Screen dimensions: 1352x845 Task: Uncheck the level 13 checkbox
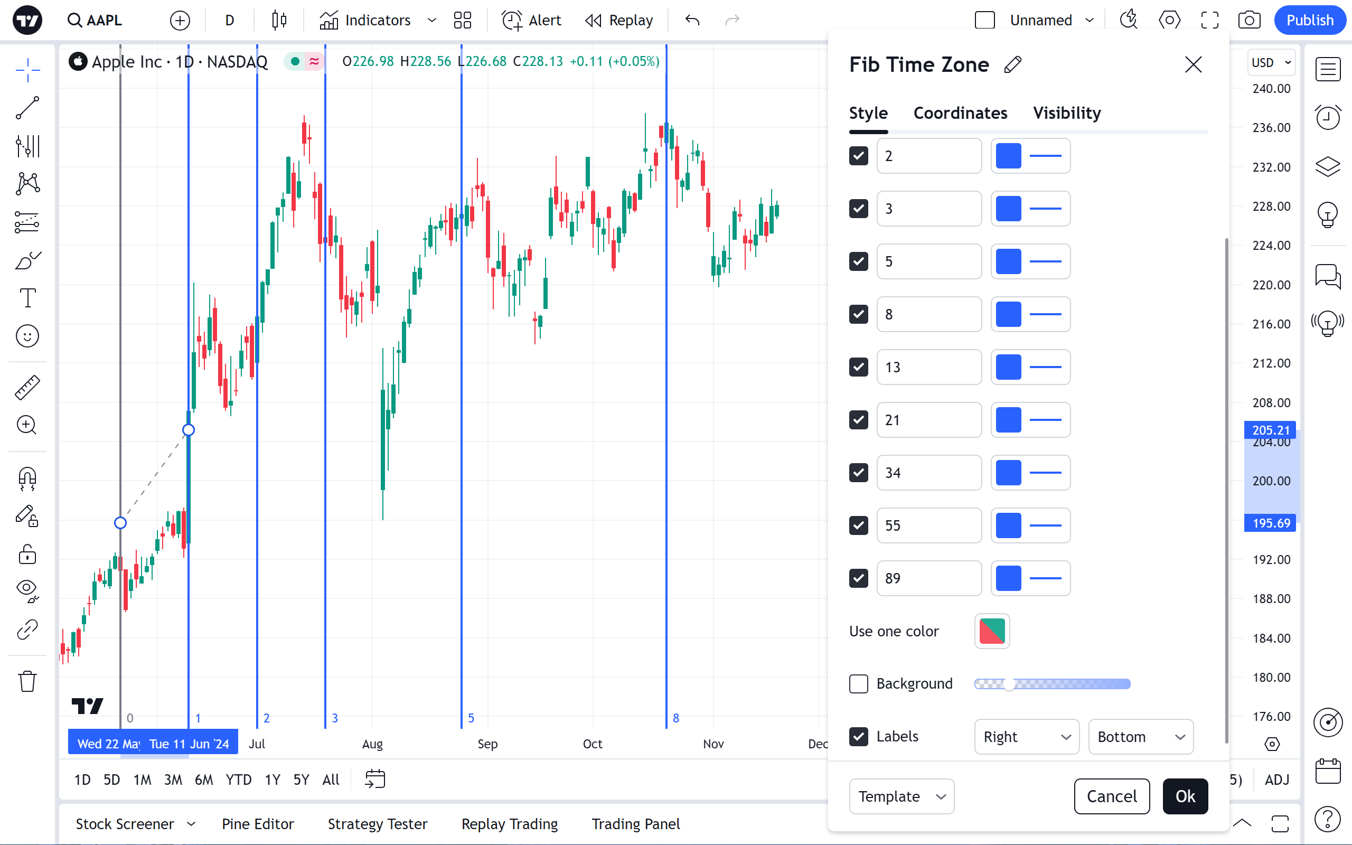(x=858, y=367)
